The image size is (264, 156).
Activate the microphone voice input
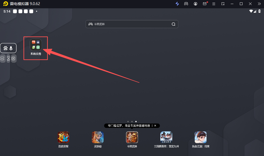pyautogui.click(x=11, y=48)
